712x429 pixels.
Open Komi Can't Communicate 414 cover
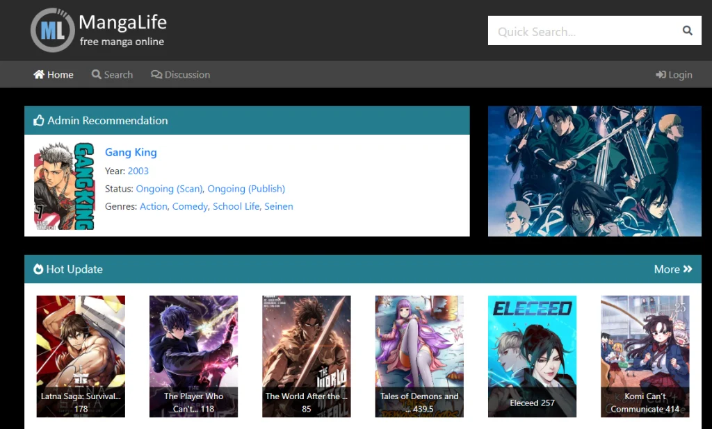[x=645, y=356]
